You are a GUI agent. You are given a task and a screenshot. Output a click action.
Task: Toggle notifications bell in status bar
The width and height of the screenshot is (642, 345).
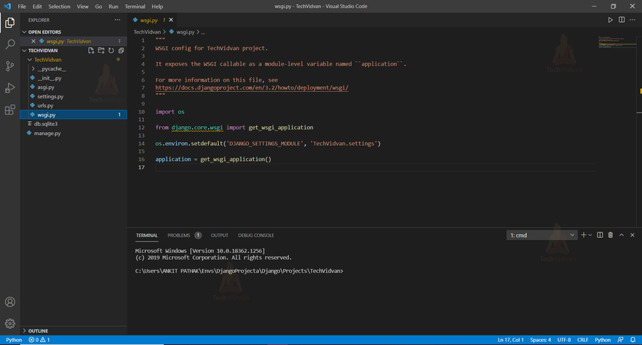(633, 340)
